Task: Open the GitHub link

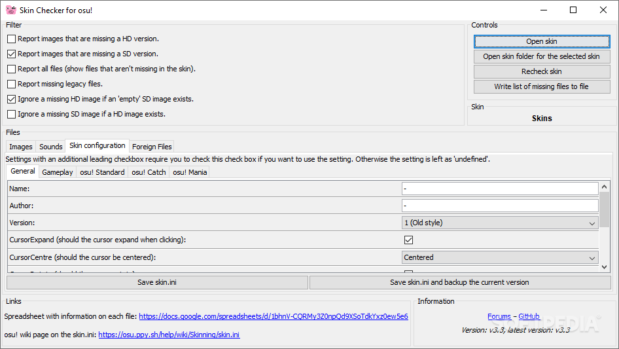Action: click(x=529, y=316)
